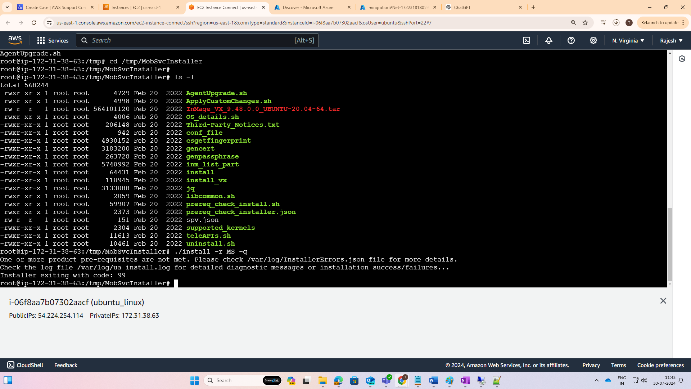
Task: Expand the Rajesh account menu
Action: point(671,40)
